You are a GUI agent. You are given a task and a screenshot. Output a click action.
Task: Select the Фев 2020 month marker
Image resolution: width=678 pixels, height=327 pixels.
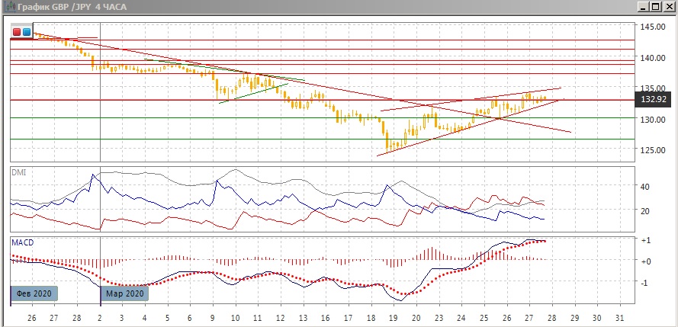(34, 293)
